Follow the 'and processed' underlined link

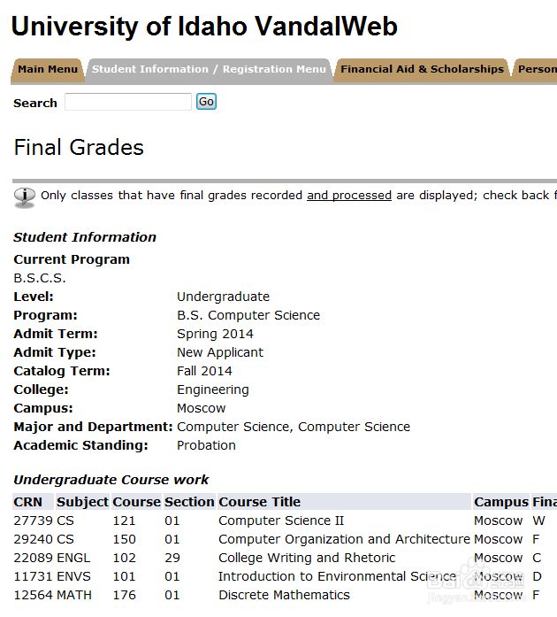coord(349,196)
